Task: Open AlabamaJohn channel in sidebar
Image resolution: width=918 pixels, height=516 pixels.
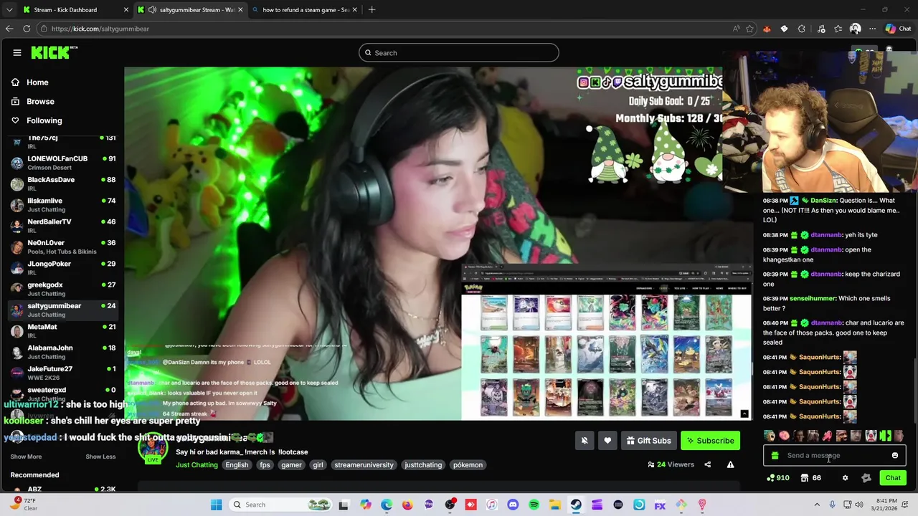Action: click(63, 352)
